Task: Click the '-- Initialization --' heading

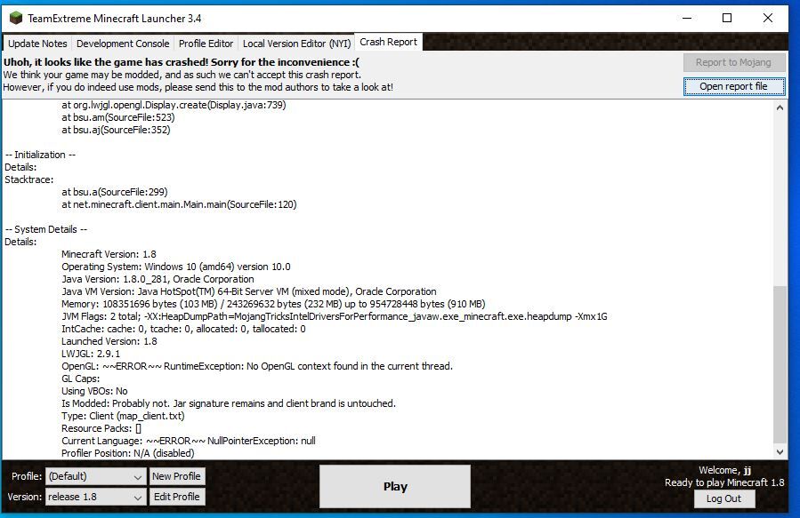Action: (40, 155)
